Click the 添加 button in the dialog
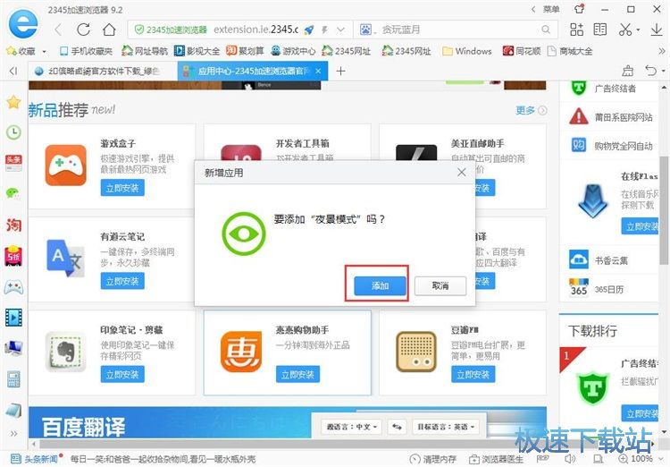This screenshot has height=467, width=670. click(x=380, y=285)
